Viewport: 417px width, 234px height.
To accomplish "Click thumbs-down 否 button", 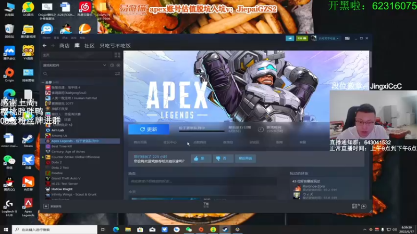I will (x=223, y=159).
